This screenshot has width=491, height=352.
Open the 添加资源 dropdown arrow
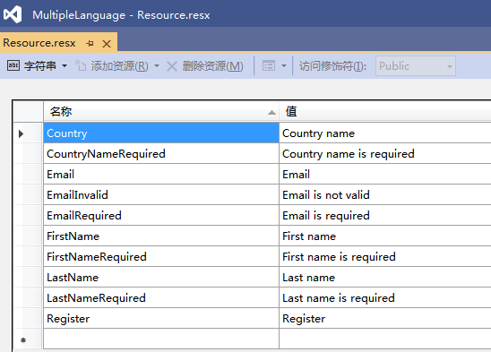tap(157, 65)
